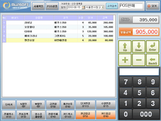Click the 계산보류 (F8) button
The height and width of the screenshot is (121, 161).
pos(68,105)
